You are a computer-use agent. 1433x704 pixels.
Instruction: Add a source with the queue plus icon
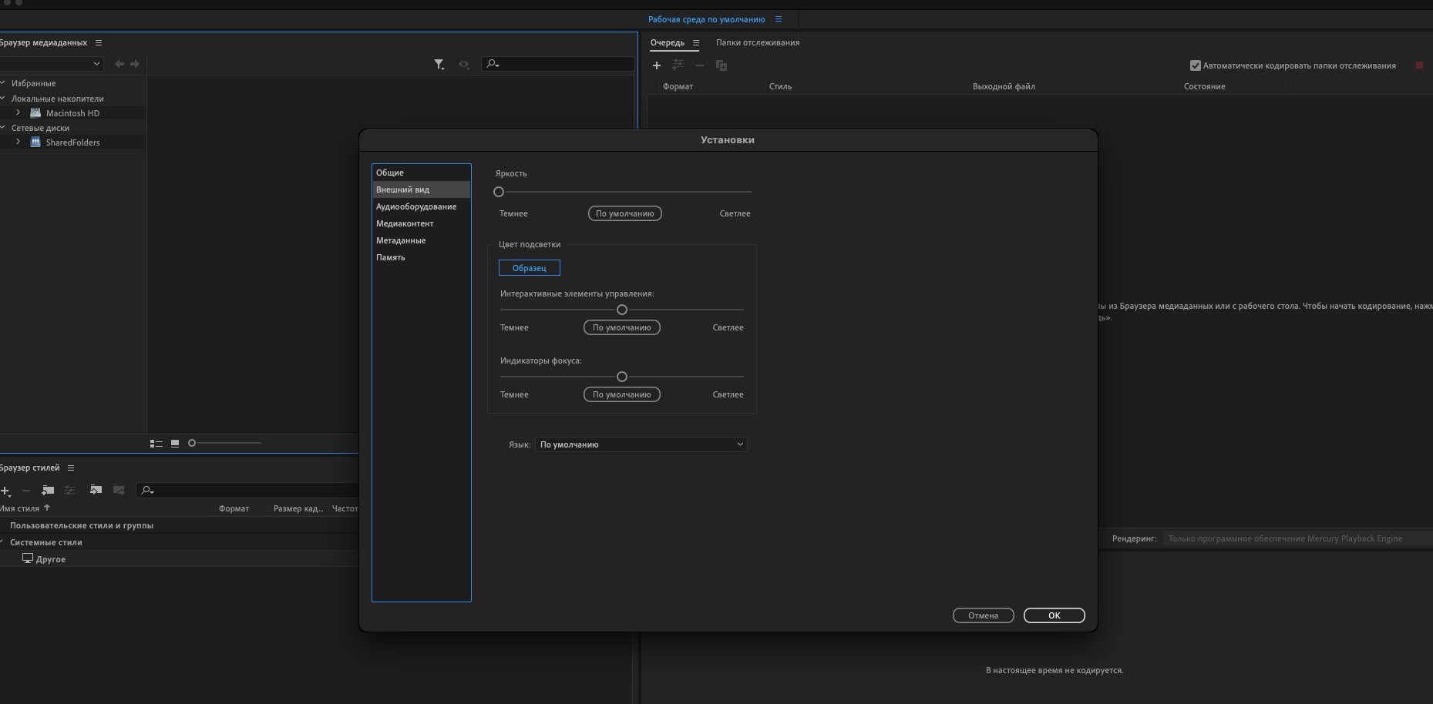coord(657,65)
